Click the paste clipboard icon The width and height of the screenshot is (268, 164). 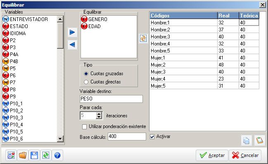point(259,140)
